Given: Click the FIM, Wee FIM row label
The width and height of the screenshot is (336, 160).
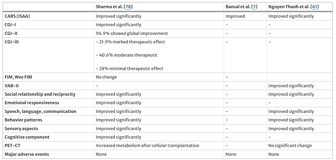Looking at the screenshot, I should [18, 77].
